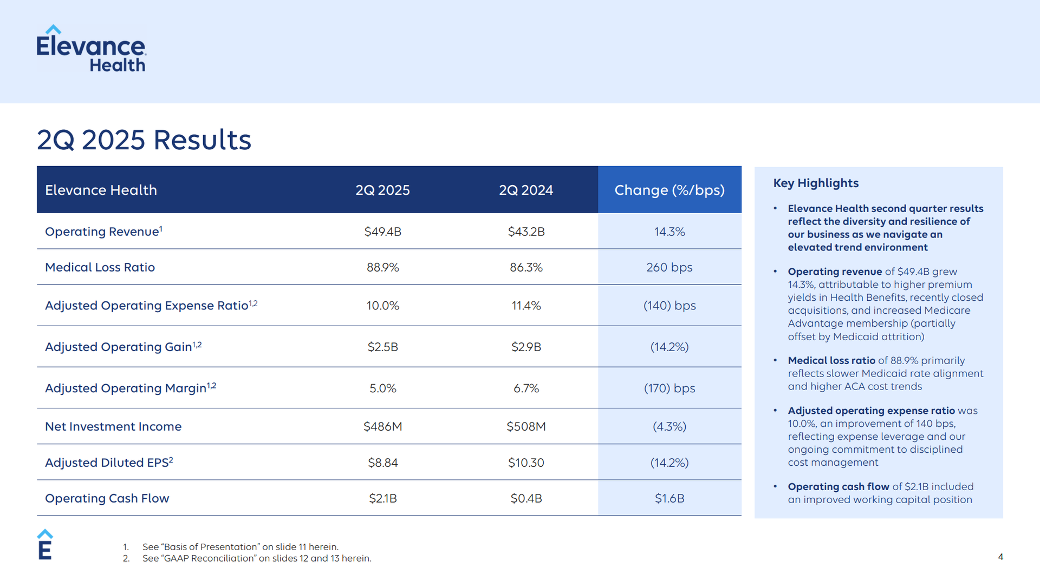Click the '$2.9B' table cell
The width and height of the screenshot is (1040, 581).
(526, 347)
